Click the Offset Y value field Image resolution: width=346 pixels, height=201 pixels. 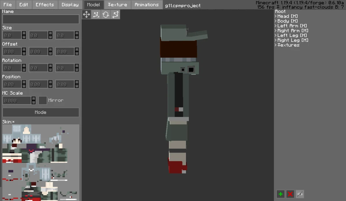[x=38, y=52]
